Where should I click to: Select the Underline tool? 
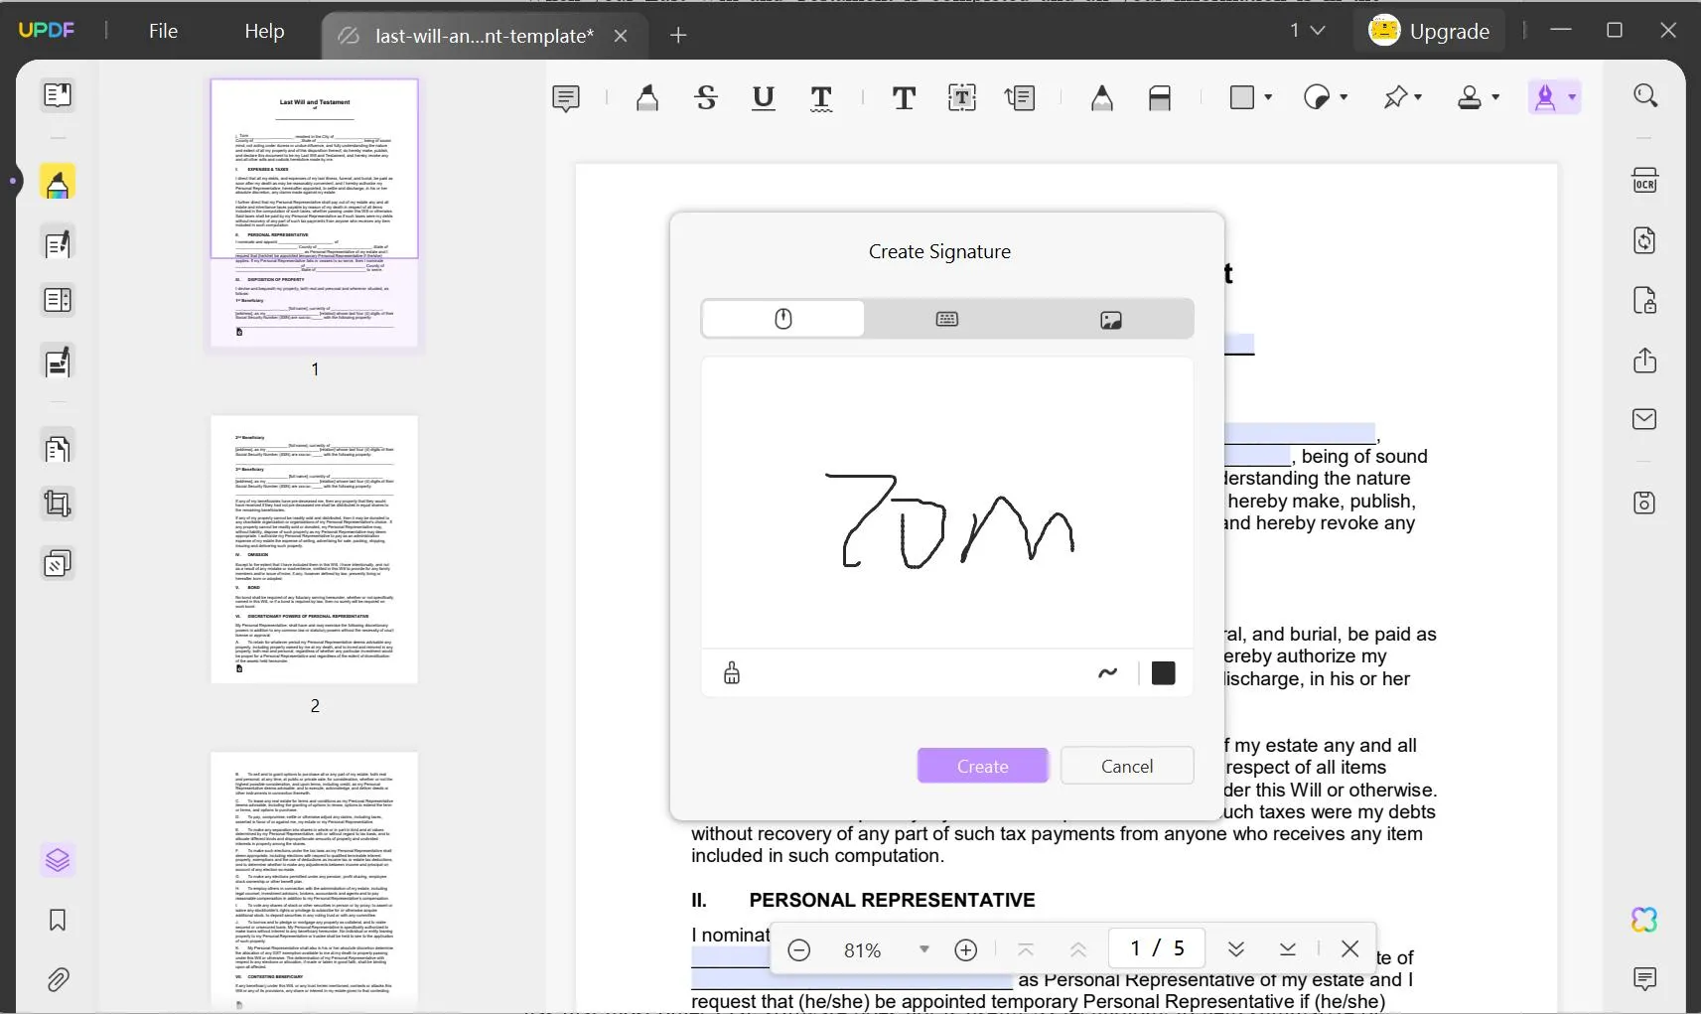[x=764, y=97]
